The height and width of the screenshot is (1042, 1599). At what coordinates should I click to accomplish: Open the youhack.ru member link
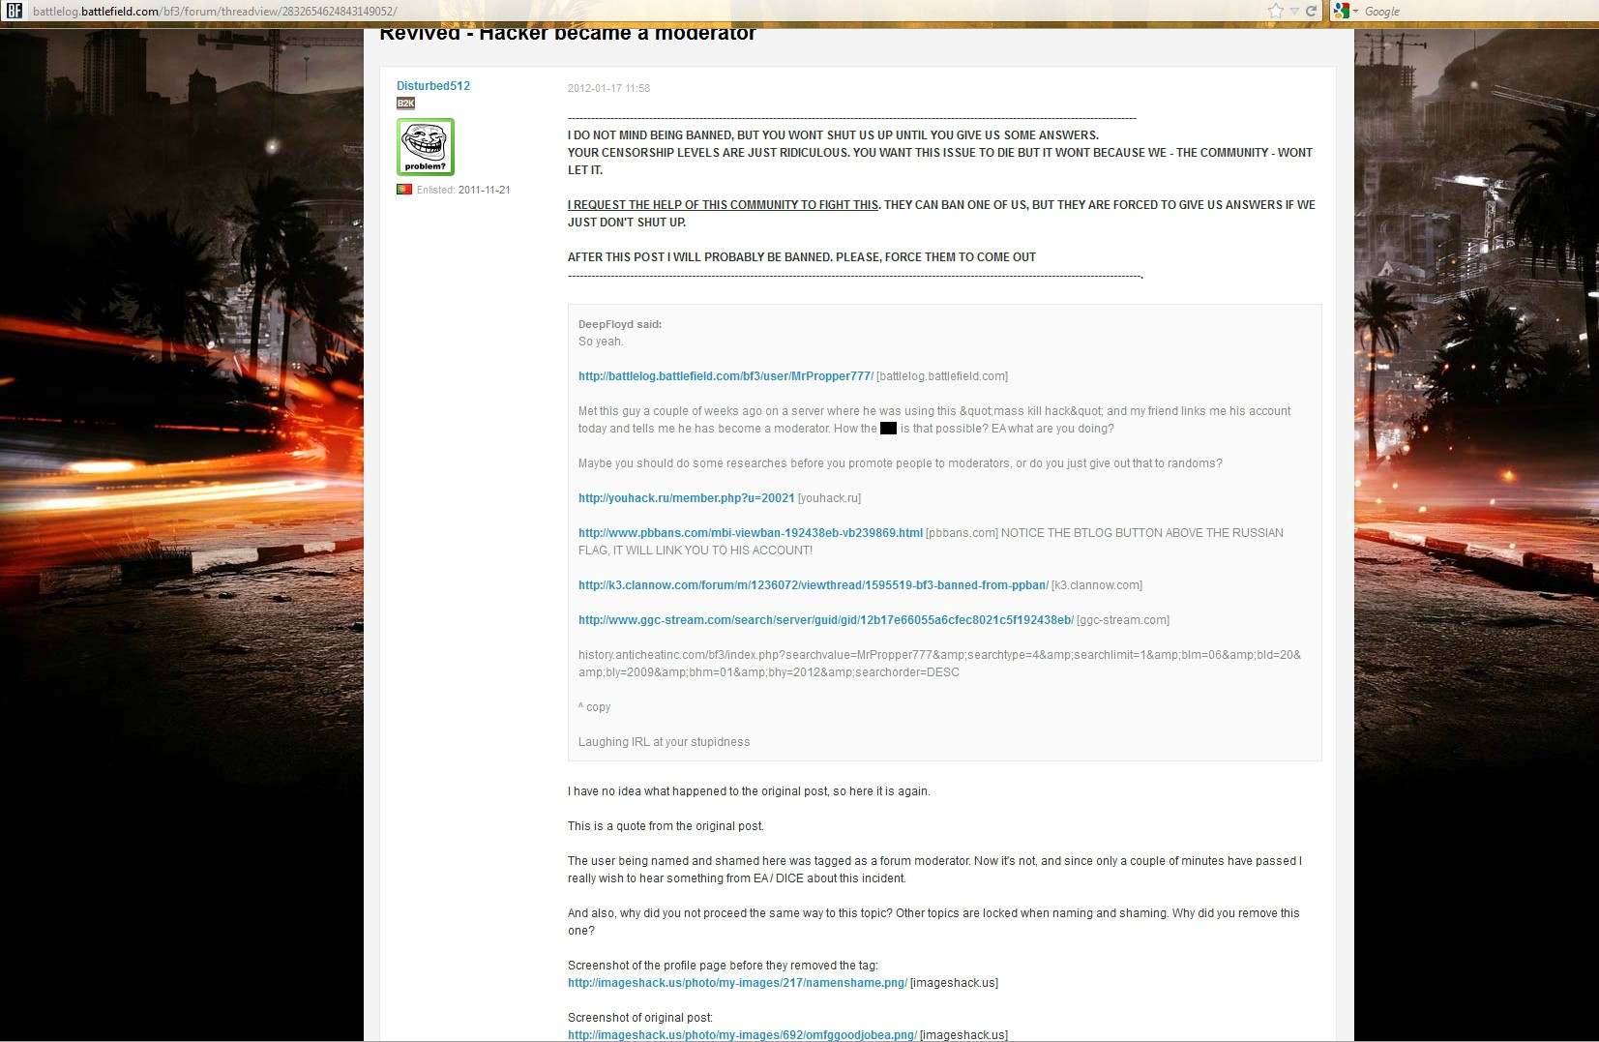pyautogui.click(x=687, y=498)
